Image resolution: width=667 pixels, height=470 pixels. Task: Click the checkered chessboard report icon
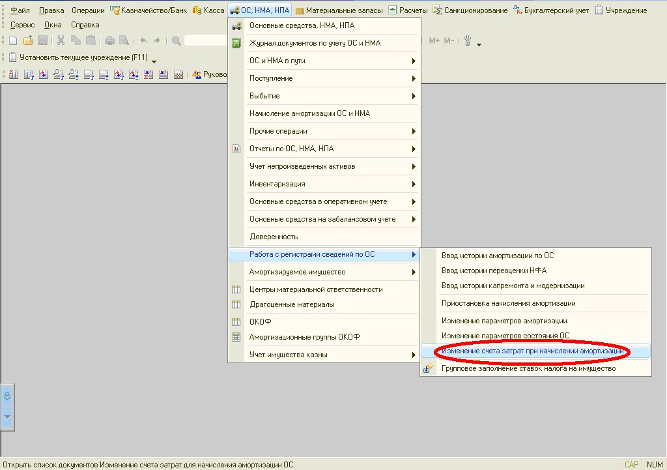coord(178,74)
